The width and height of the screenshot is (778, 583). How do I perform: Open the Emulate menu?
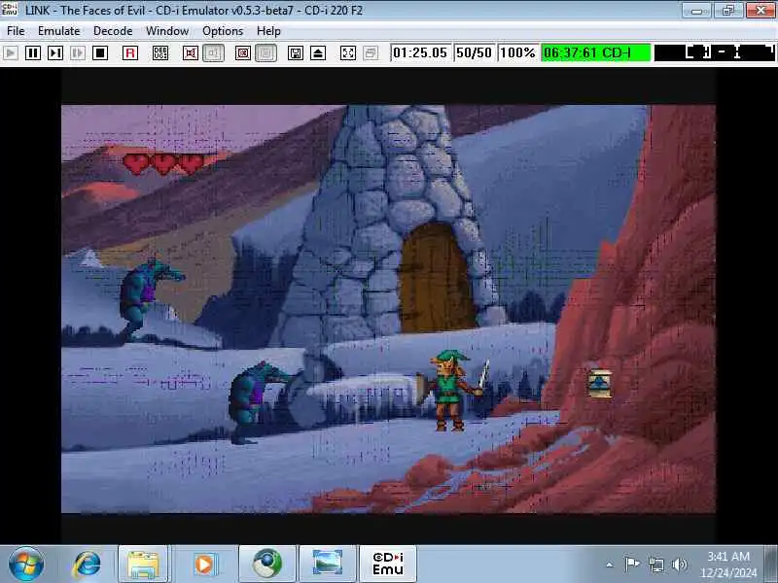58,31
